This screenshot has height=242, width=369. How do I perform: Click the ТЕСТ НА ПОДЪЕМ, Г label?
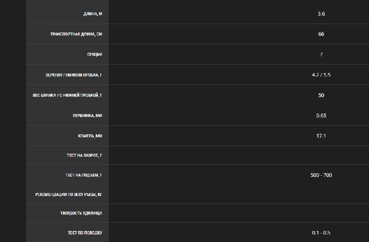[84, 175]
